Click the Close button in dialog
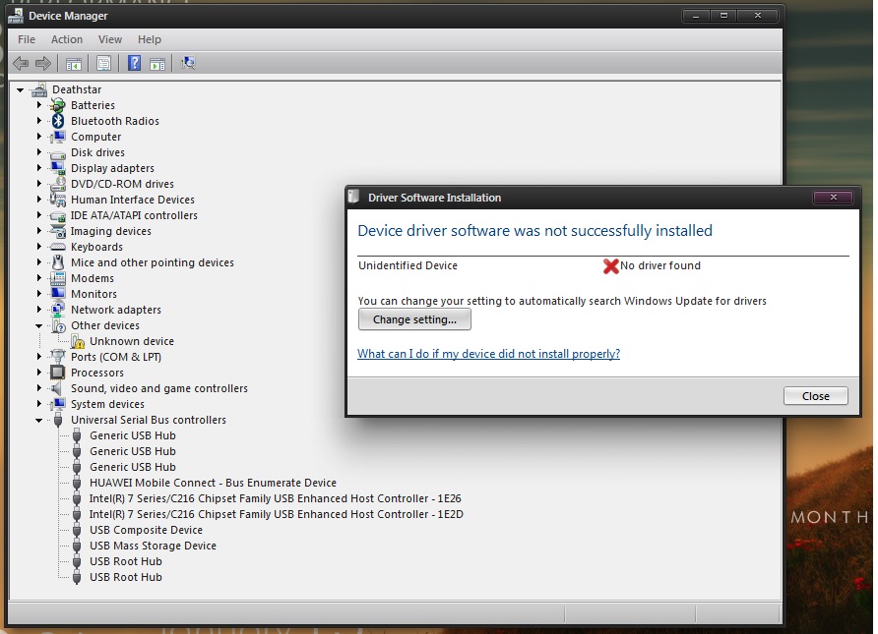878x634 pixels. click(815, 396)
